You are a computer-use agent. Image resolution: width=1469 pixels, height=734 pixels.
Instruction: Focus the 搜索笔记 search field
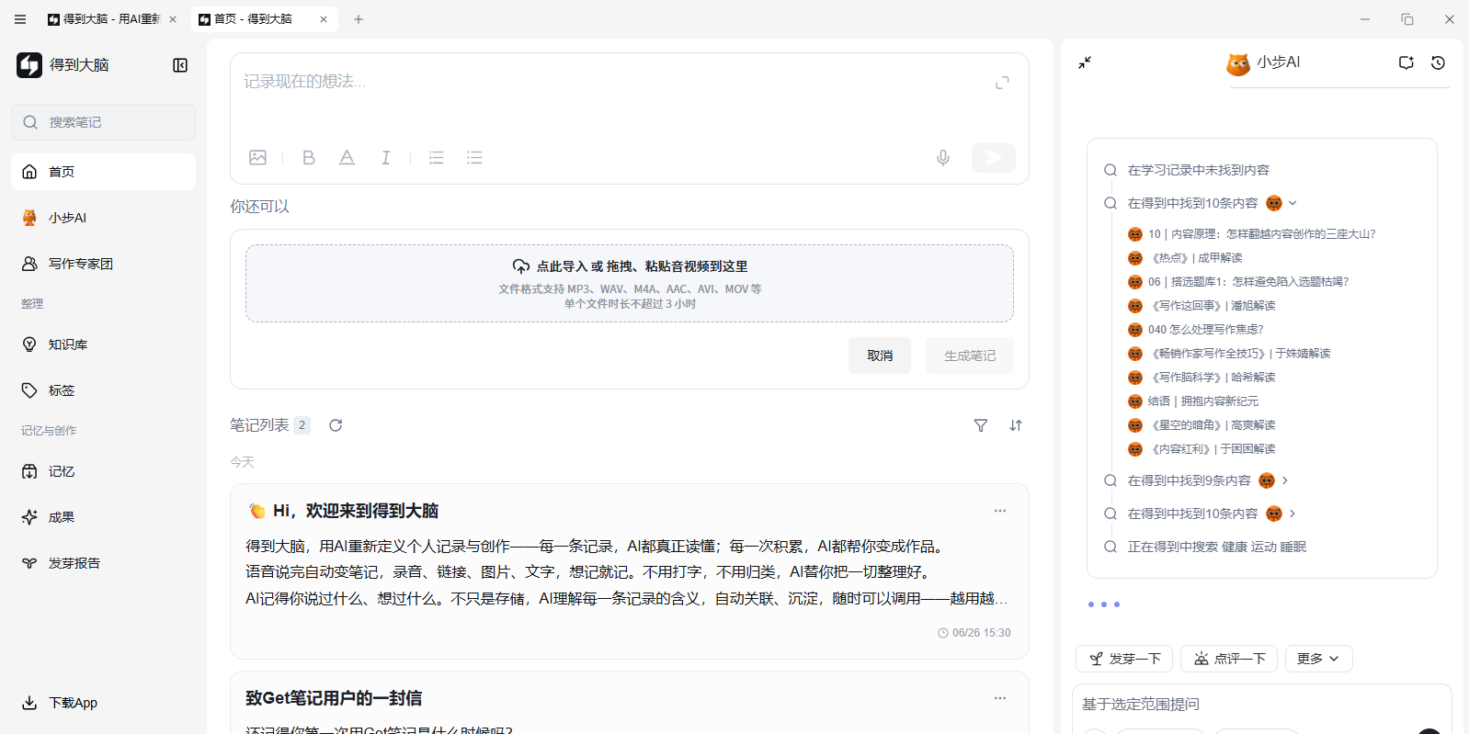pos(103,122)
